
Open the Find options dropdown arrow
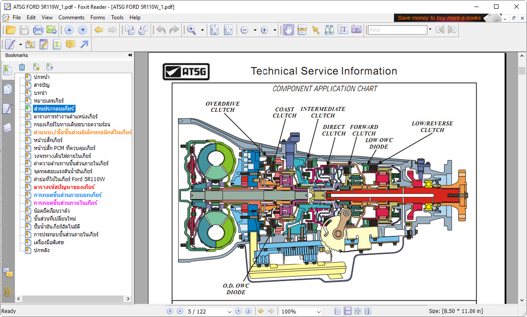pyautogui.click(x=430, y=30)
